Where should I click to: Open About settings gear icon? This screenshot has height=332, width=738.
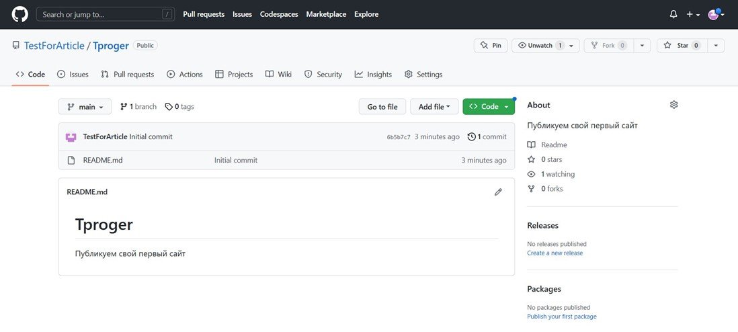[673, 105]
